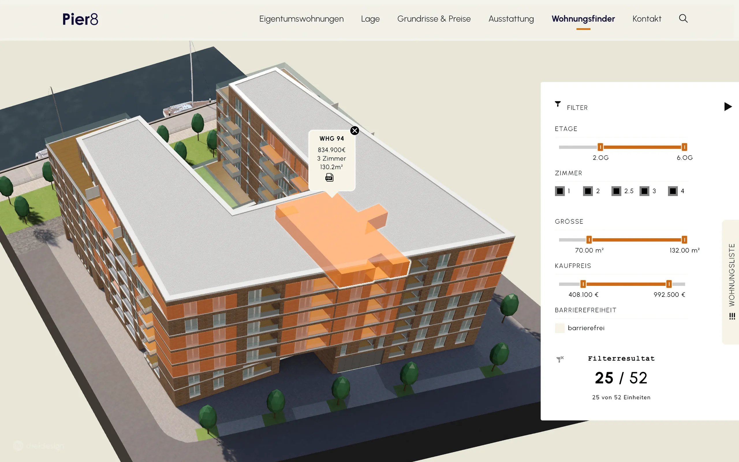Click the Wohnungsliste list icon

[732, 316]
